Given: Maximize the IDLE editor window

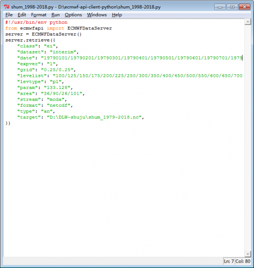Looking at the screenshot, I should coord(232,7).
